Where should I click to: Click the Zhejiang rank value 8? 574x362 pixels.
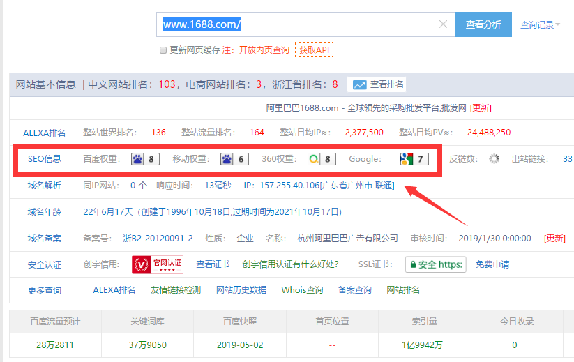[335, 84]
